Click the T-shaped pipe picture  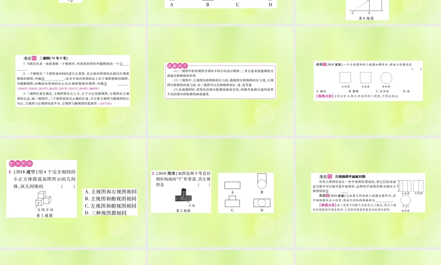pos(183,196)
